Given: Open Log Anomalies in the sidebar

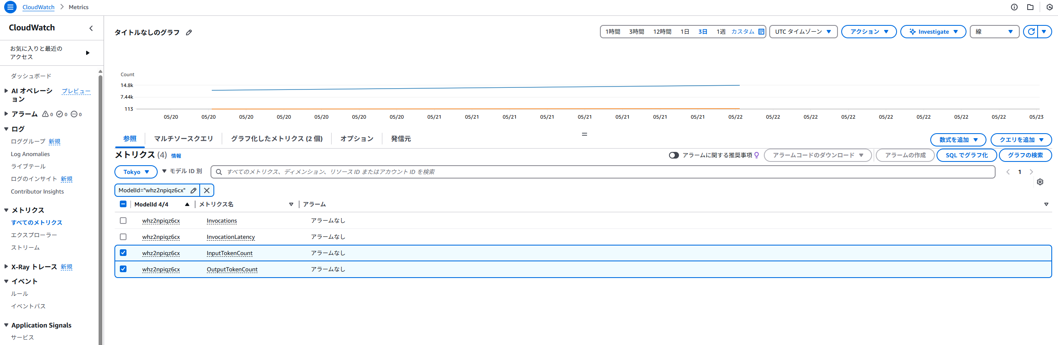Looking at the screenshot, I should tap(30, 154).
